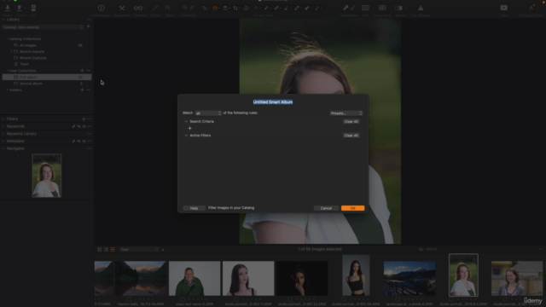Select the landscape at divide thumbnail
The height and width of the screenshot is (307, 546).
pos(409,279)
